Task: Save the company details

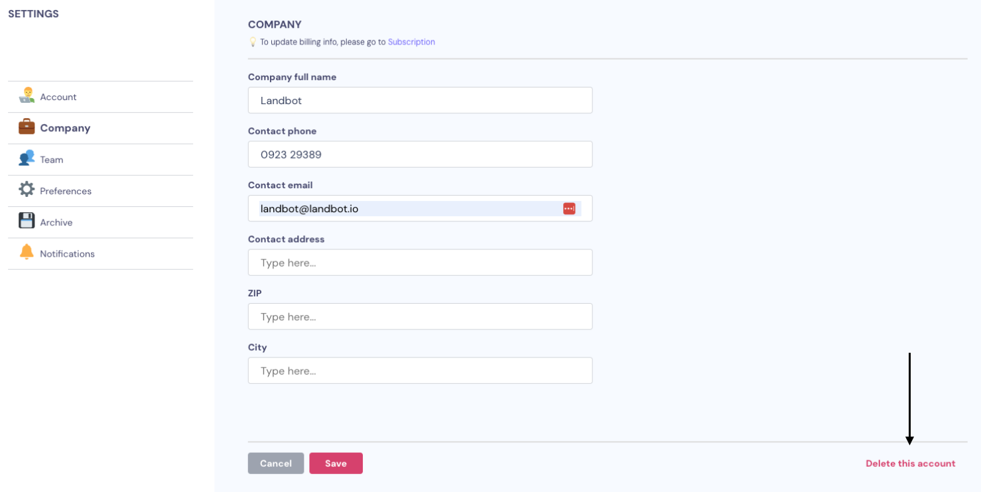Action: pyautogui.click(x=336, y=463)
